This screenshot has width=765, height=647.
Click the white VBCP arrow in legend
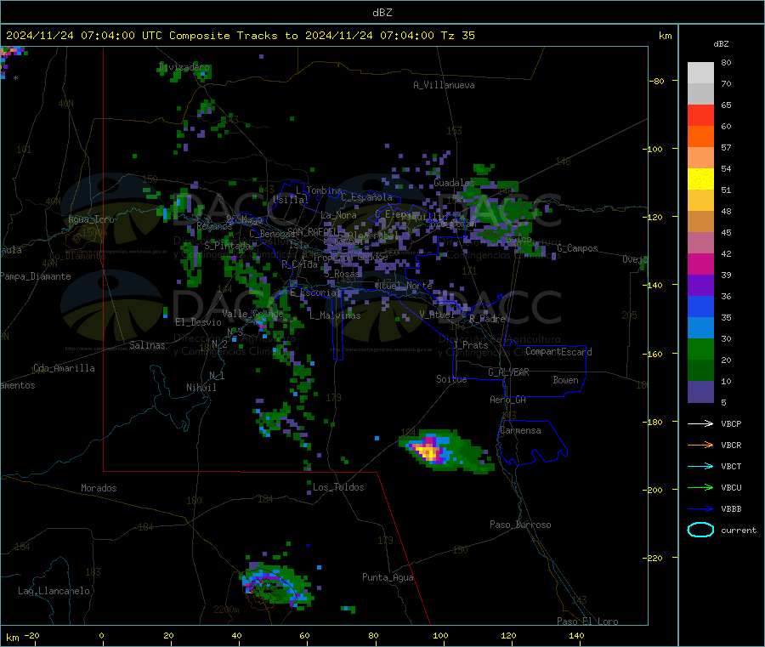click(700, 423)
